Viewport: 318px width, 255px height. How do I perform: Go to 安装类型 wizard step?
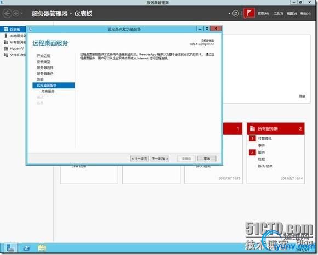[43, 61]
